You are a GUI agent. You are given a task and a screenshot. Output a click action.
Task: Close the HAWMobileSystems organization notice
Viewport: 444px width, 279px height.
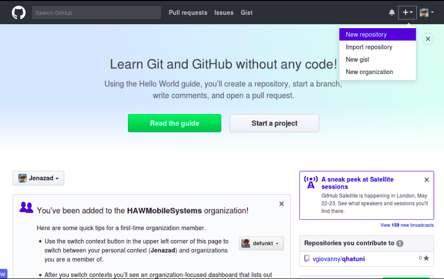(x=282, y=203)
